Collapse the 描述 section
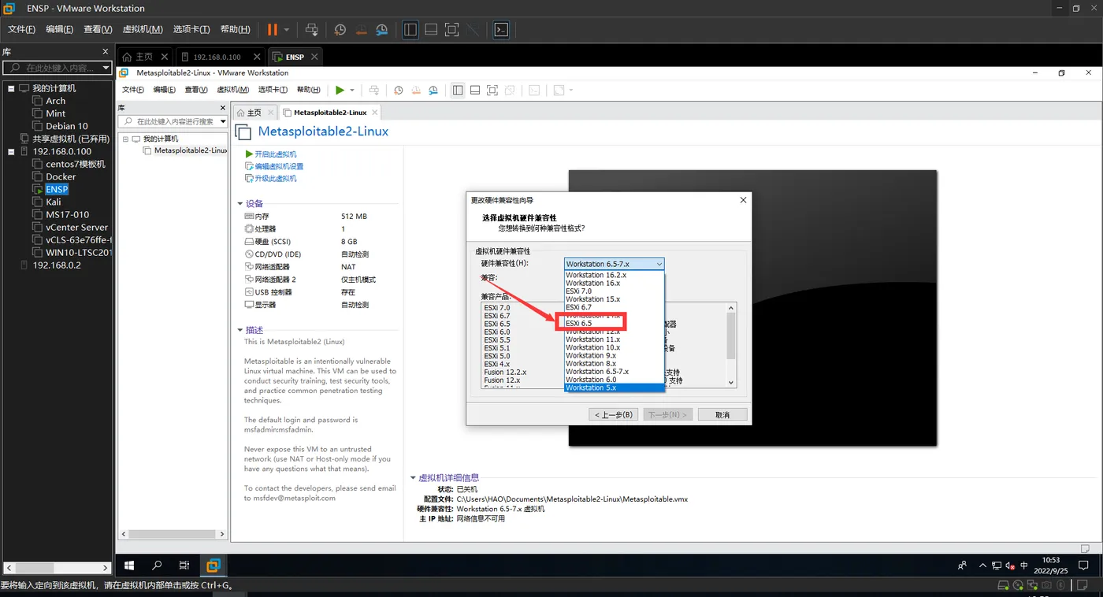The height and width of the screenshot is (597, 1103). point(241,330)
